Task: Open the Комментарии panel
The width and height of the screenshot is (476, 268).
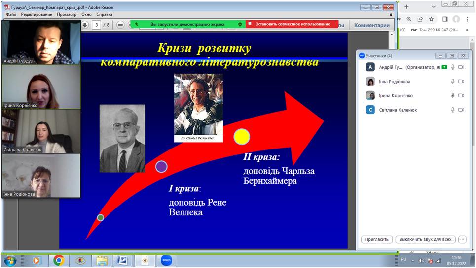Action: tap(371, 25)
